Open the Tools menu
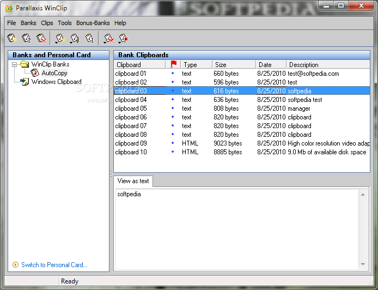This screenshot has height=290, width=378. pyautogui.click(x=64, y=23)
